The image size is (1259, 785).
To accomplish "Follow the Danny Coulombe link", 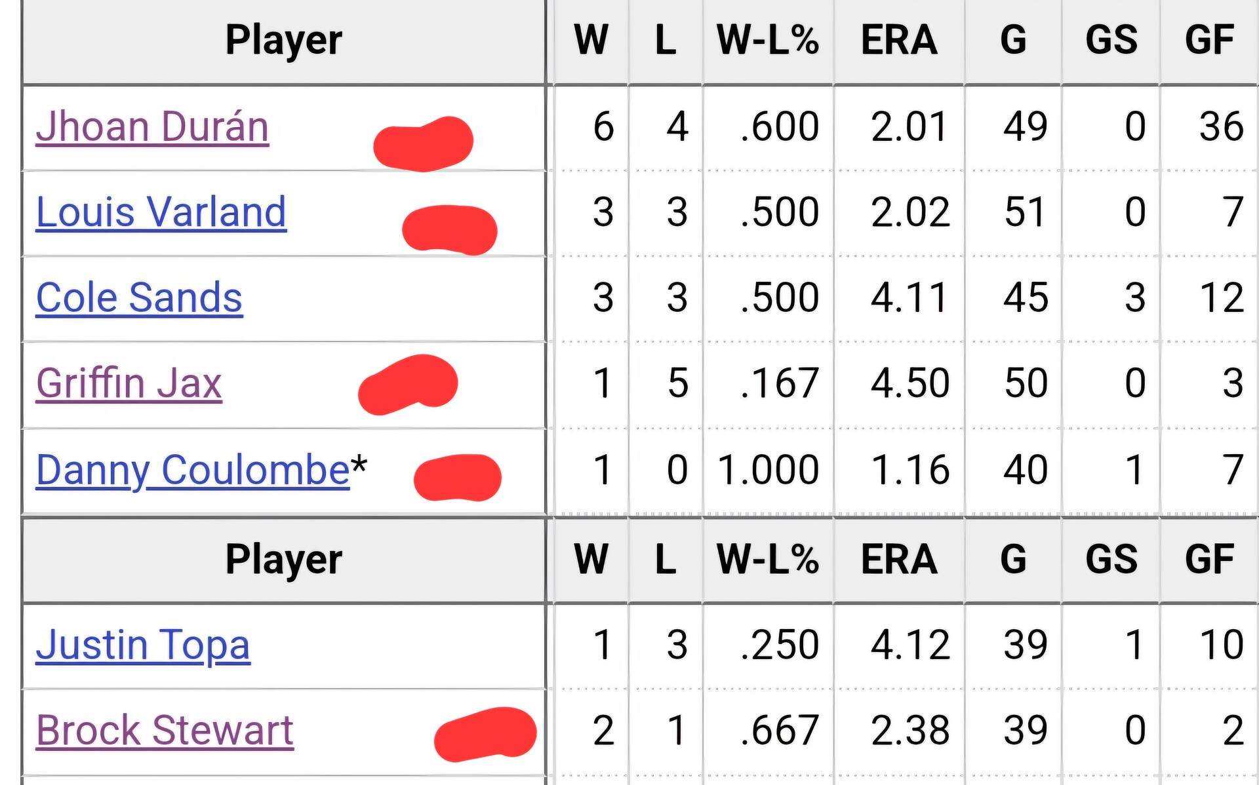I will pyautogui.click(x=193, y=470).
